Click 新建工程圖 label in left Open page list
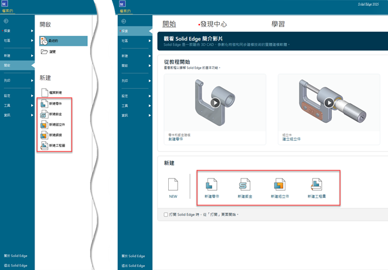The height and width of the screenshot is (270, 388). pos(57,146)
